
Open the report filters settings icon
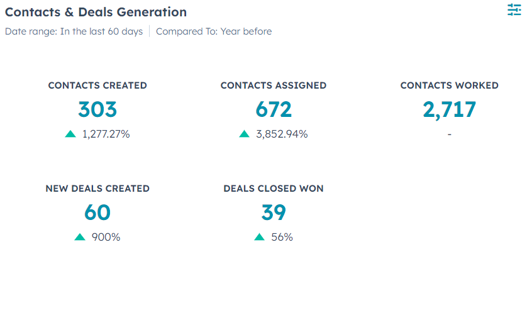514,10
